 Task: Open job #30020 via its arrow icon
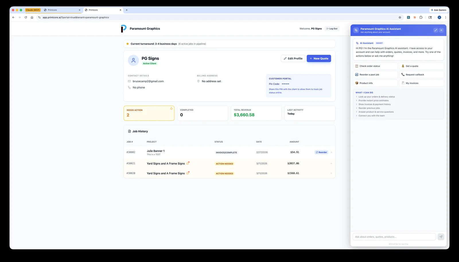point(331,173)
